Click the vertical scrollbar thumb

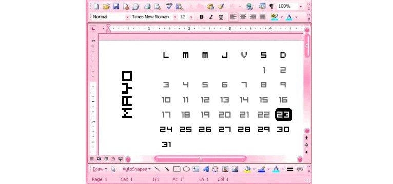(307, 45)
